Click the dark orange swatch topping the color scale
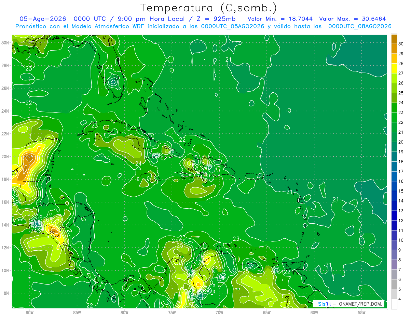This screenshot has width=410, height=317. (394, 39)
